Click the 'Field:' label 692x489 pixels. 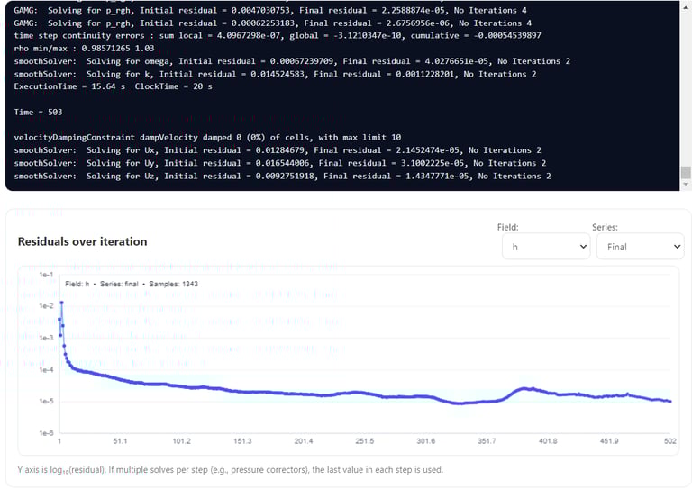[509, 228]
